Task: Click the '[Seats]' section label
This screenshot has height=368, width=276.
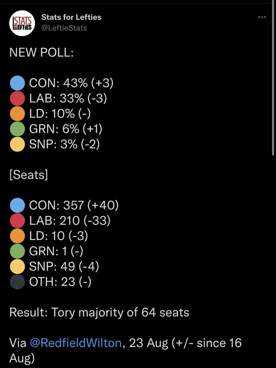Action: (29, 175)
